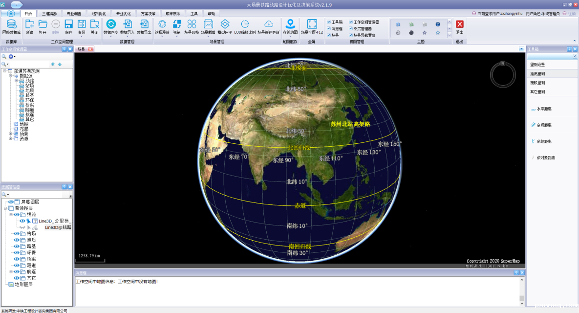This screenshot has height=313, width=579.
Task: Uncheck the 工具箱 checkbox in view management
Action: [x=329, y=22]
